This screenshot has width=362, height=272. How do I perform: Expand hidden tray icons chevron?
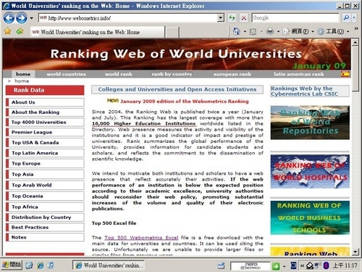click(x=302, y=265)
